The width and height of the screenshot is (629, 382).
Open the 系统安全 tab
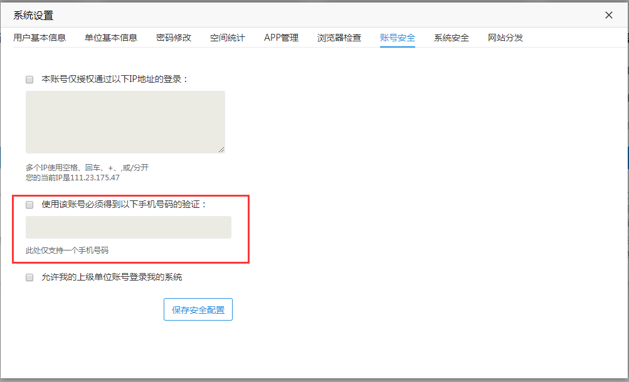[x=452, y=38]
